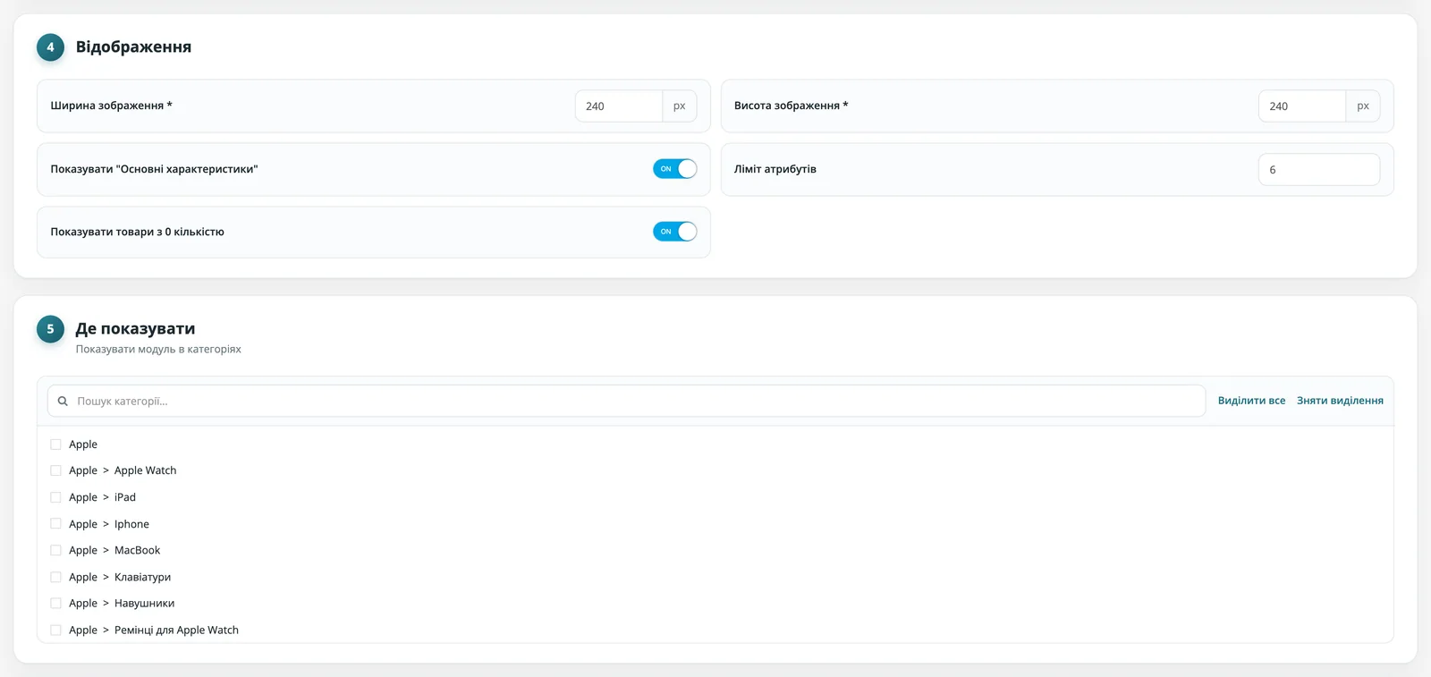Click the "Зняти виділення" link
This screenshot has width=1431, height=677.
click(x=1340, y=401)
